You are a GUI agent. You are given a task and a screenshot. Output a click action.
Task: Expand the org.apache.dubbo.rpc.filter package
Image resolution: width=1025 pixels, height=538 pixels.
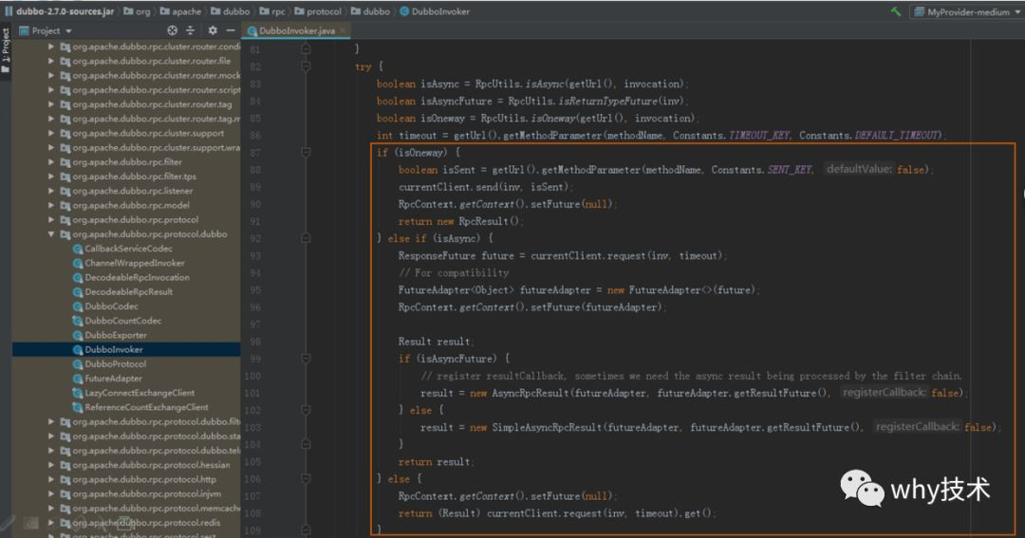coord(52,161)
